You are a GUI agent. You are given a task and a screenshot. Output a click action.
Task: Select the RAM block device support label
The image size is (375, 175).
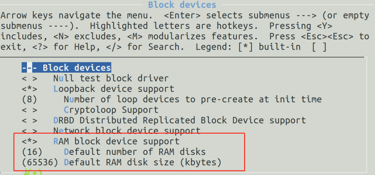(x=116, y=141)
